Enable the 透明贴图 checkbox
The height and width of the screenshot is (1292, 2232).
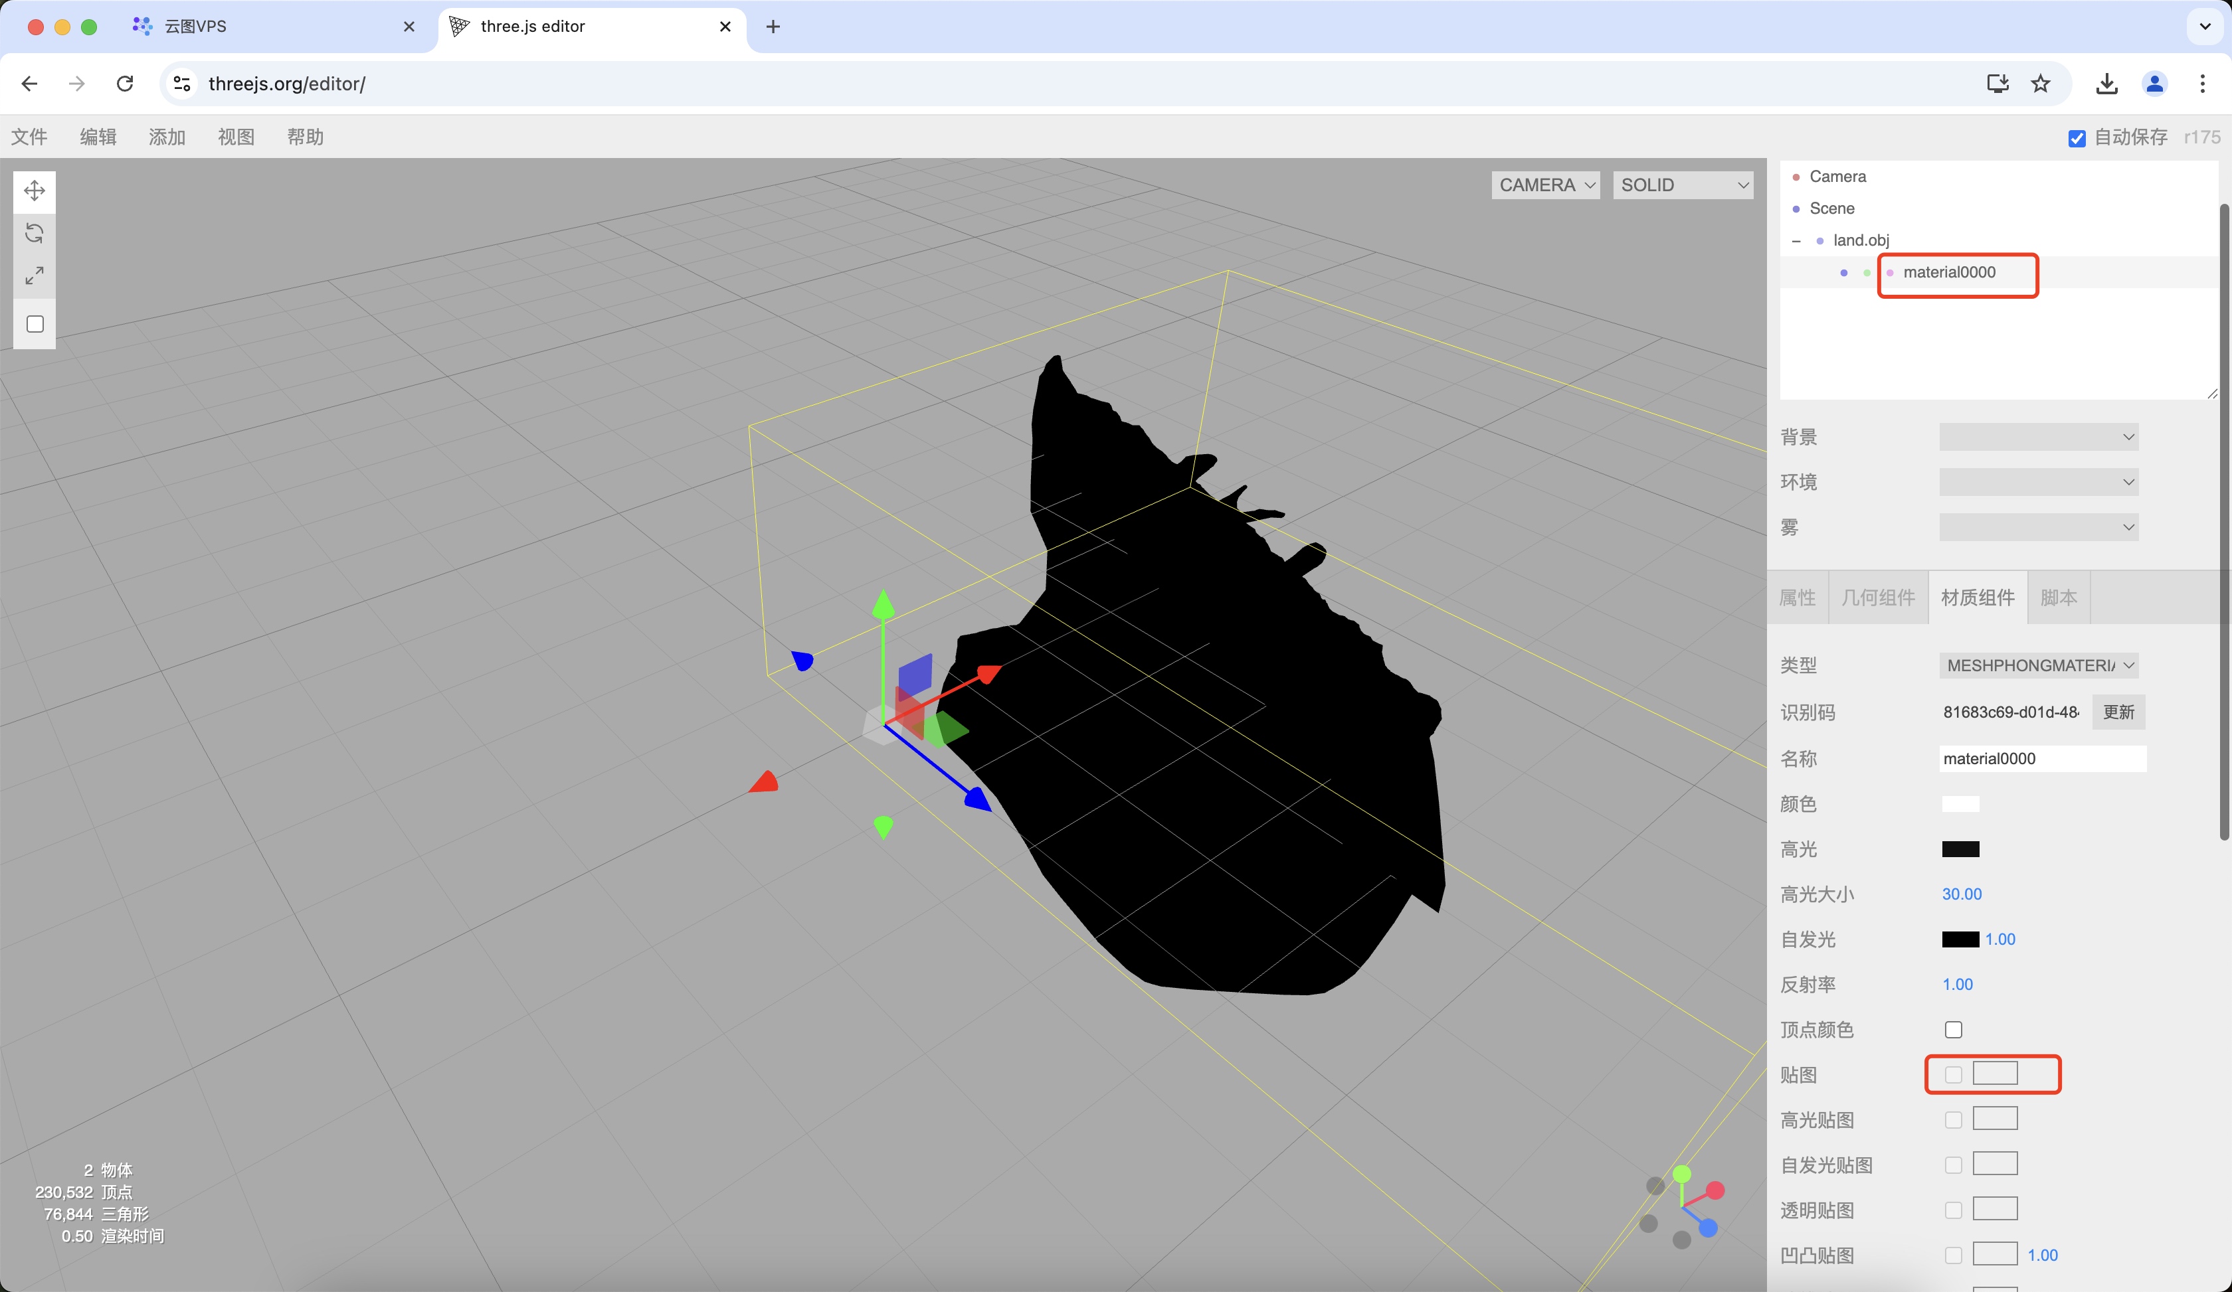coord(1953,1210)
